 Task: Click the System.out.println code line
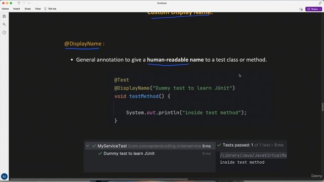186,113
